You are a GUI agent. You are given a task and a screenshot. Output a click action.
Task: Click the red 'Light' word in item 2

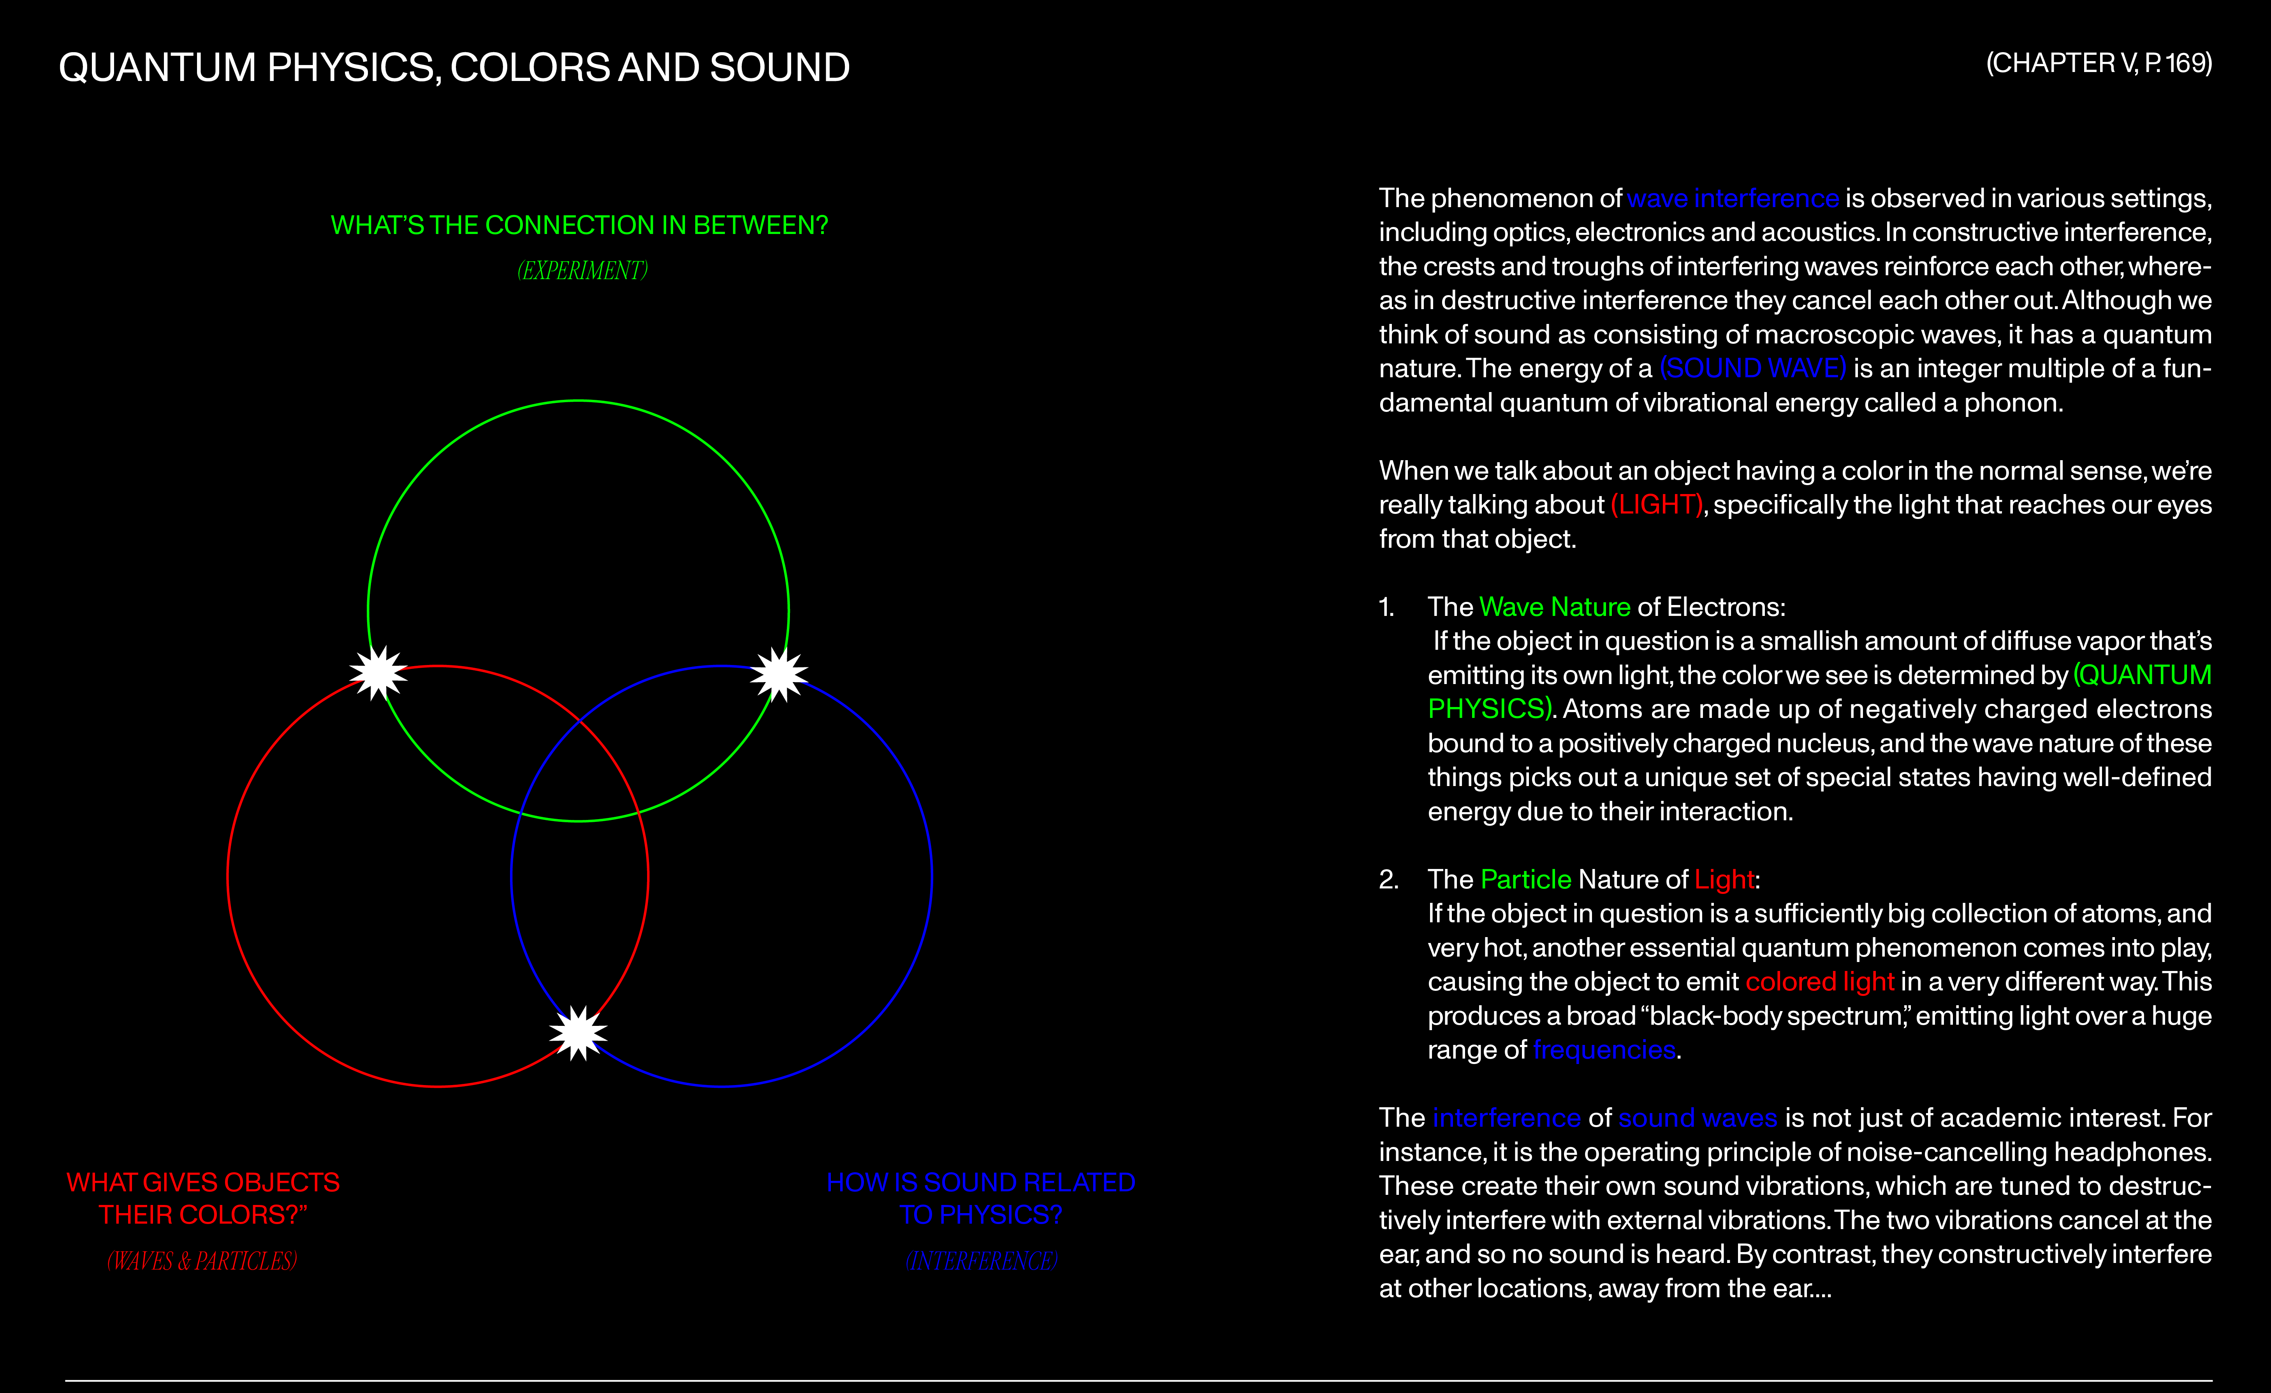pos(1724,879)
